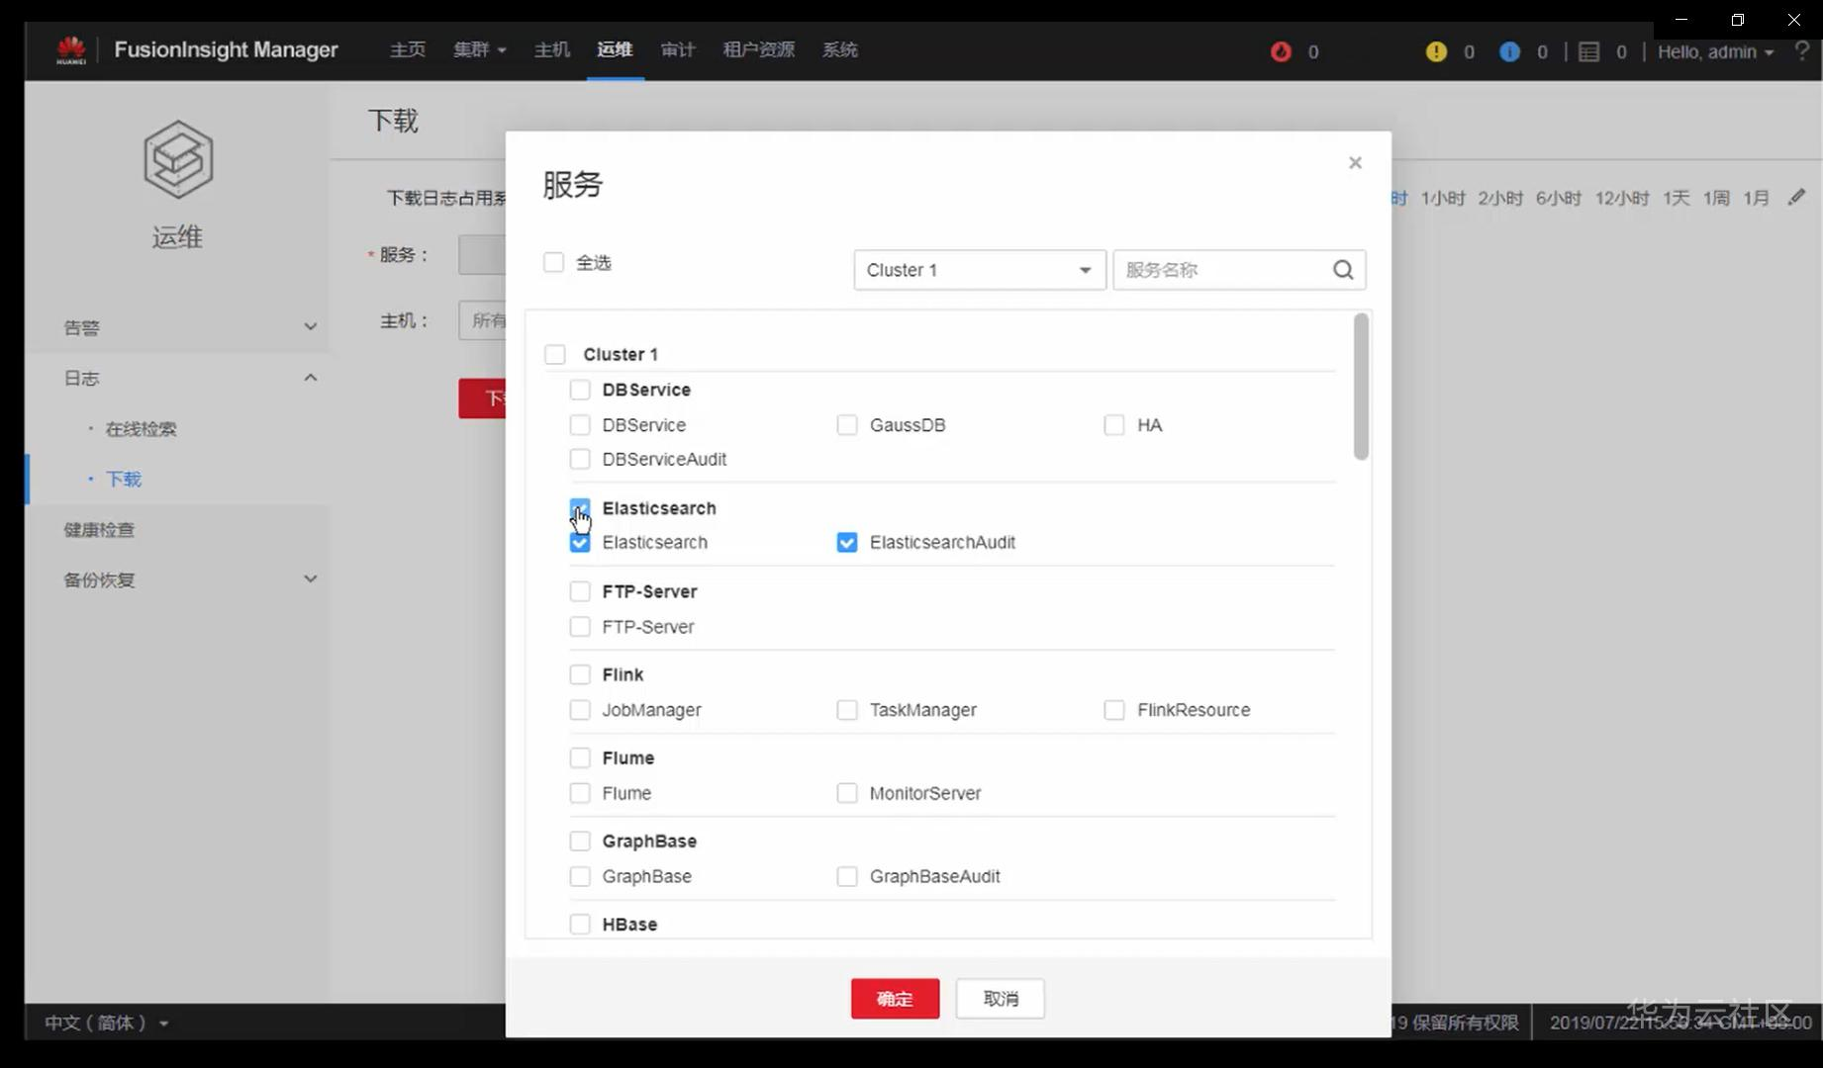Open 在线检索 in the sidebar
Image resolution: width=1823 pixels, height=1068 pixels.
141,429
